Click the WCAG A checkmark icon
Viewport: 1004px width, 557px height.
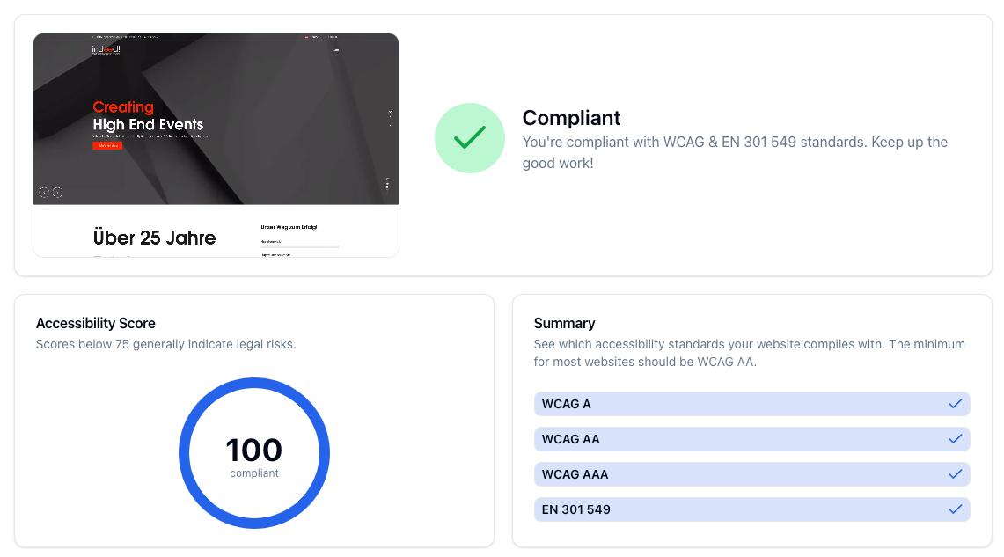pos(955,404)
